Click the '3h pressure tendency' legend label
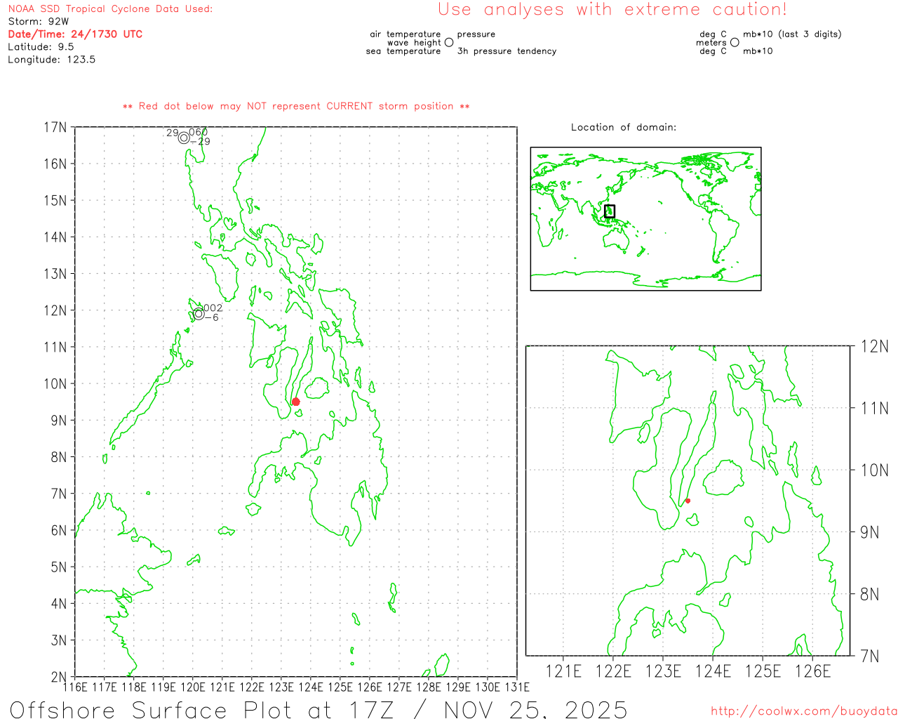Image resolution: width=898 pixels, height=719 pixels. coord(507,51)
